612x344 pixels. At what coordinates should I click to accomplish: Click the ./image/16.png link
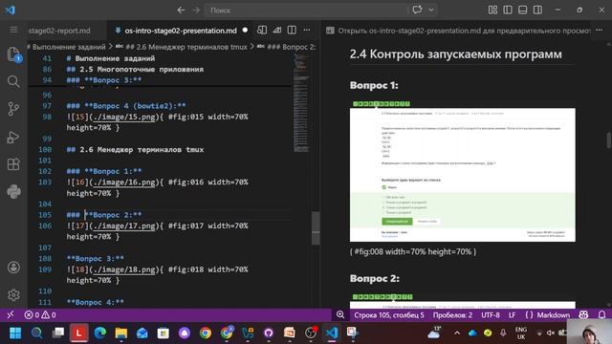click(x=124, y=183)
